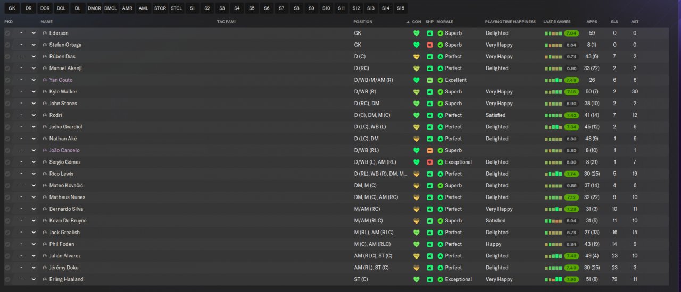Sort by the Apps column header
681x292 pixels.
pos(592,22)
